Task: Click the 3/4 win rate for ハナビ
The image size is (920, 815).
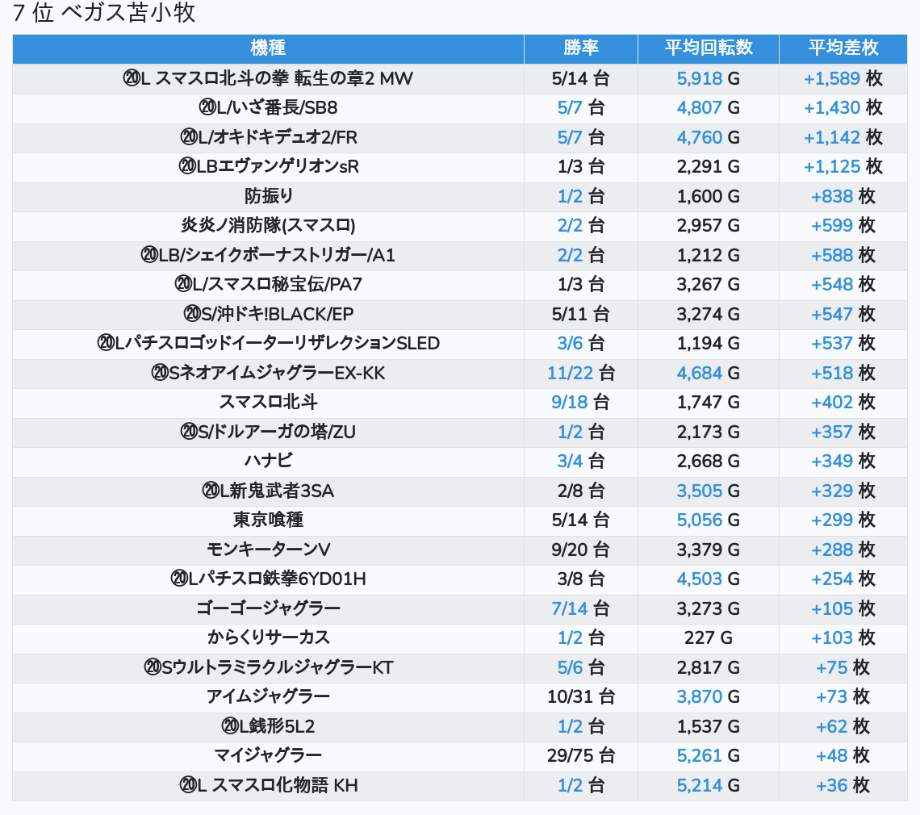Action: 570,462
